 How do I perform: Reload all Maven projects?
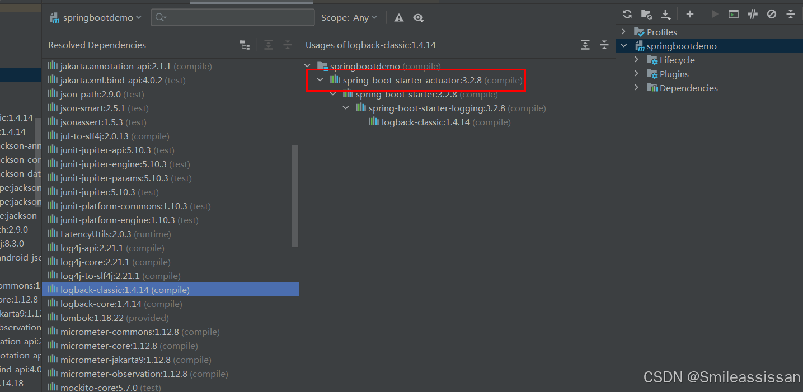click(627, 15)
